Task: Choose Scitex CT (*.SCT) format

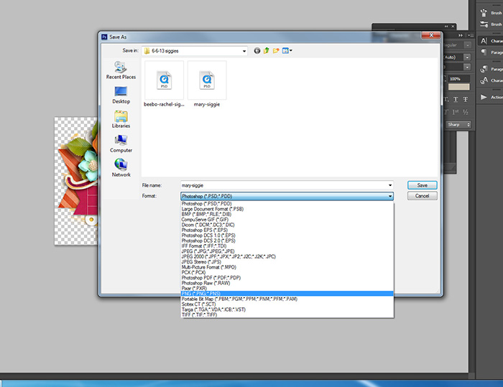Action: 287,304
